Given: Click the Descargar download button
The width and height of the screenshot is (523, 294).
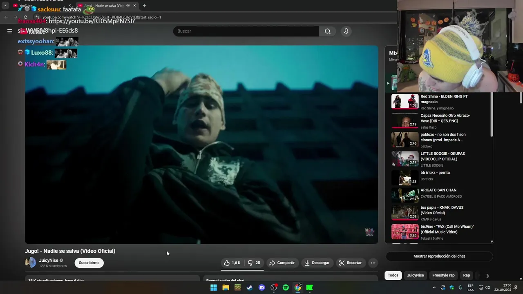Looking at the screenshot, I should click(317, 263).
